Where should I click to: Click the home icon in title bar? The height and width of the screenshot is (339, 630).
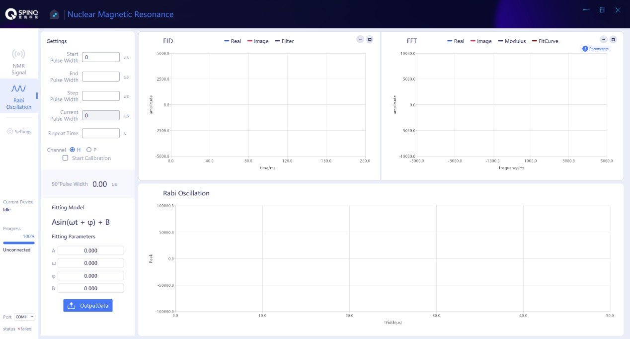click(54, 14)
